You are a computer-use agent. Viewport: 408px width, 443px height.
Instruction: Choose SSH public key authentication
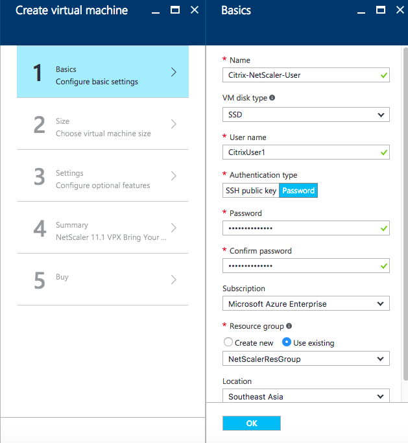pyautogui.click(x=251, y=191)
